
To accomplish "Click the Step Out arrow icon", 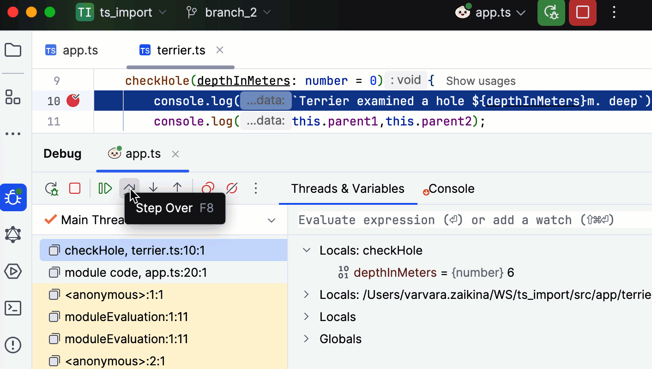I will tap(177, 188).
